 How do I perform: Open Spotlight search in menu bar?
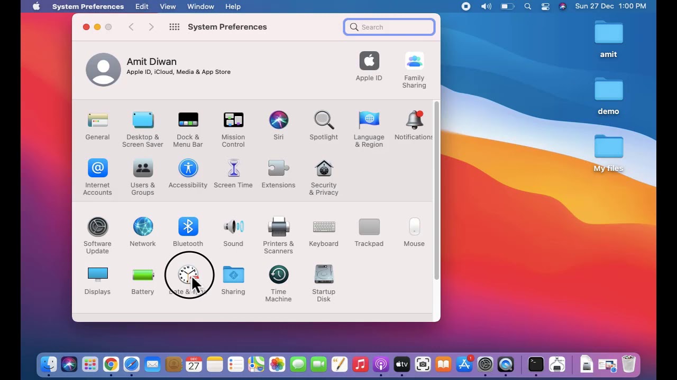(527, 6)
